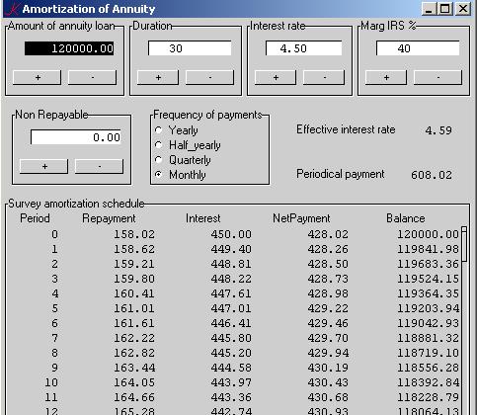Click interest value 443.36

[x=231, y=397]
